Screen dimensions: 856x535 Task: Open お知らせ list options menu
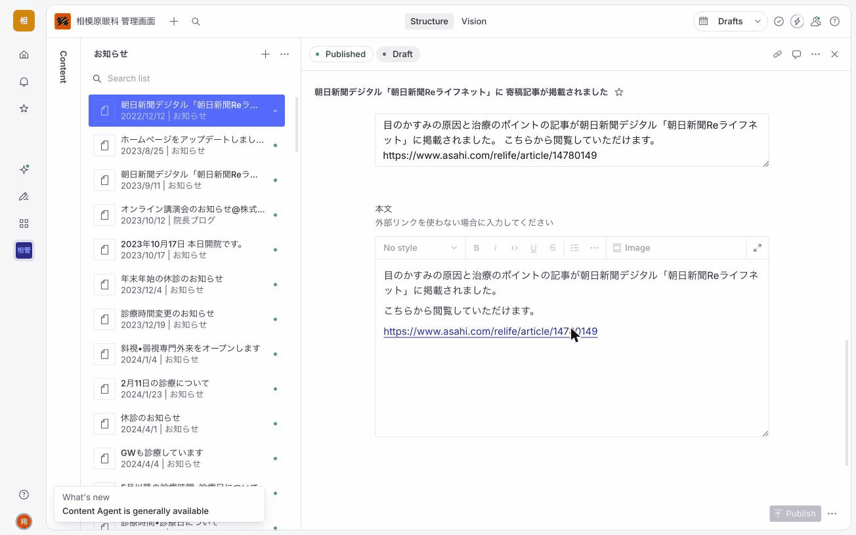pos(284,54)
